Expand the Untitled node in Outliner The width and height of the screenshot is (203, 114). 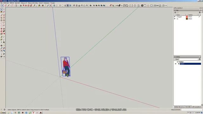tap(178, 62)
